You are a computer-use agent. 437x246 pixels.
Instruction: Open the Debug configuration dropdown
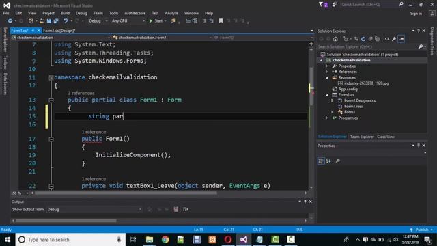click(98, 21)
